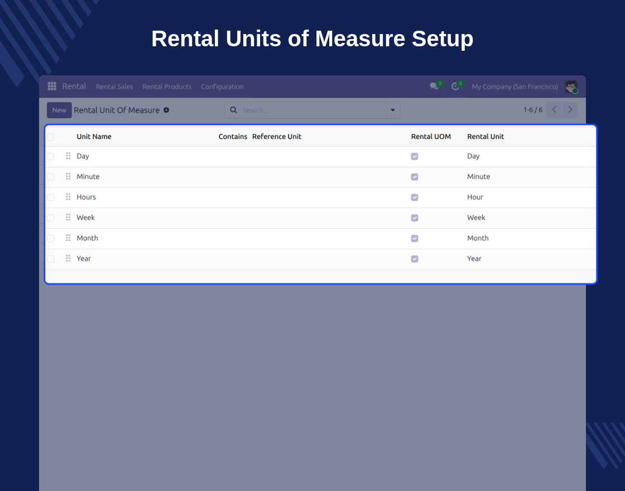
Task: Click the 1-6 / 6 pager counter
Action: [532, 109]
